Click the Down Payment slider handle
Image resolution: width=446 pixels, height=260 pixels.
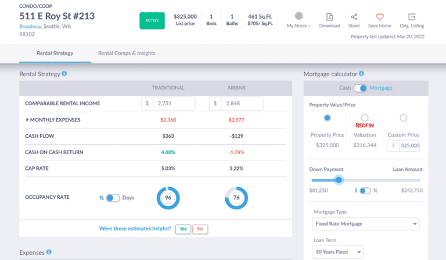pos(339,180)
